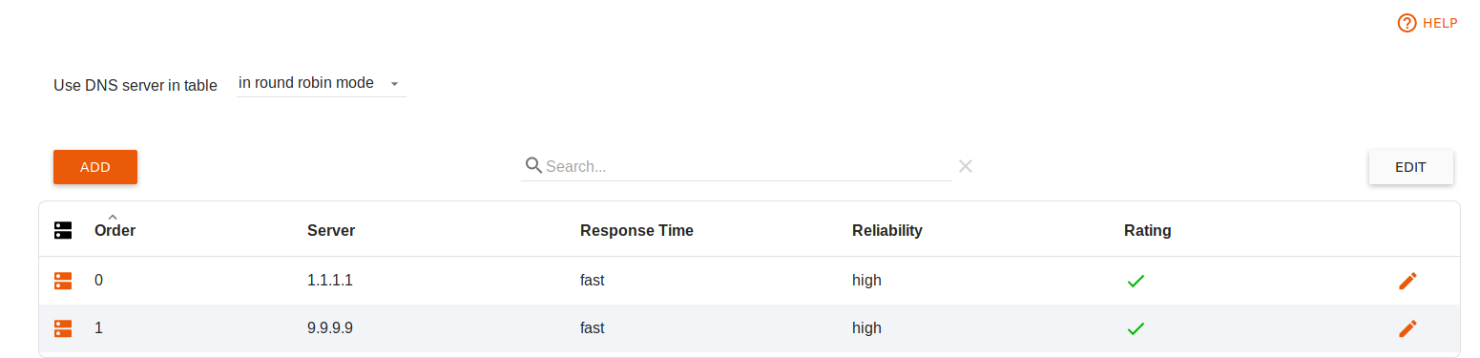The width and height of the screenshot is (1480, 358).
Task: Click green check rating for 9.9.9.9
Action: (x=1135, y=328)
